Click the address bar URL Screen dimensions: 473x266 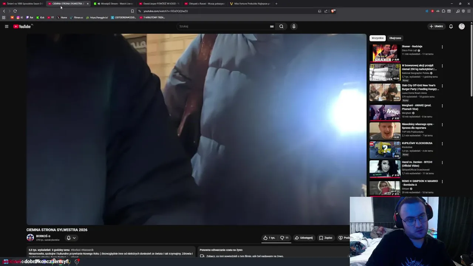pyautogui.click(x=166, y=11)
